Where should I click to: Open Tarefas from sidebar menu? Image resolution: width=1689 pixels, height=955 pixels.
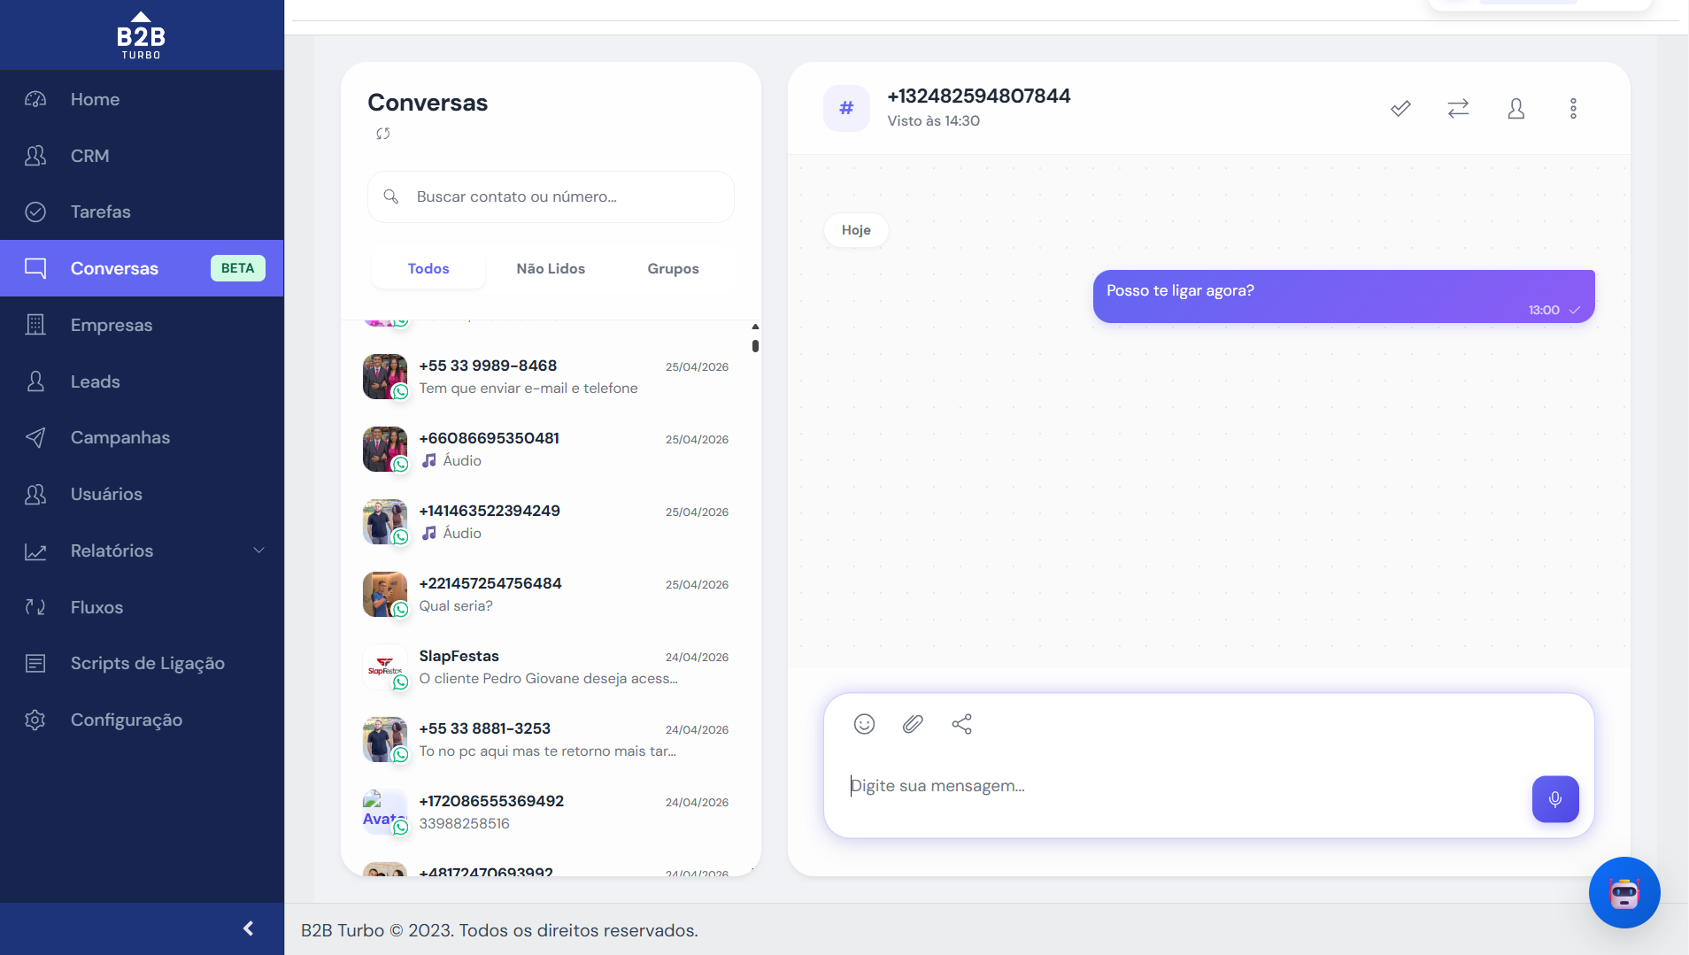coord(142,212)
